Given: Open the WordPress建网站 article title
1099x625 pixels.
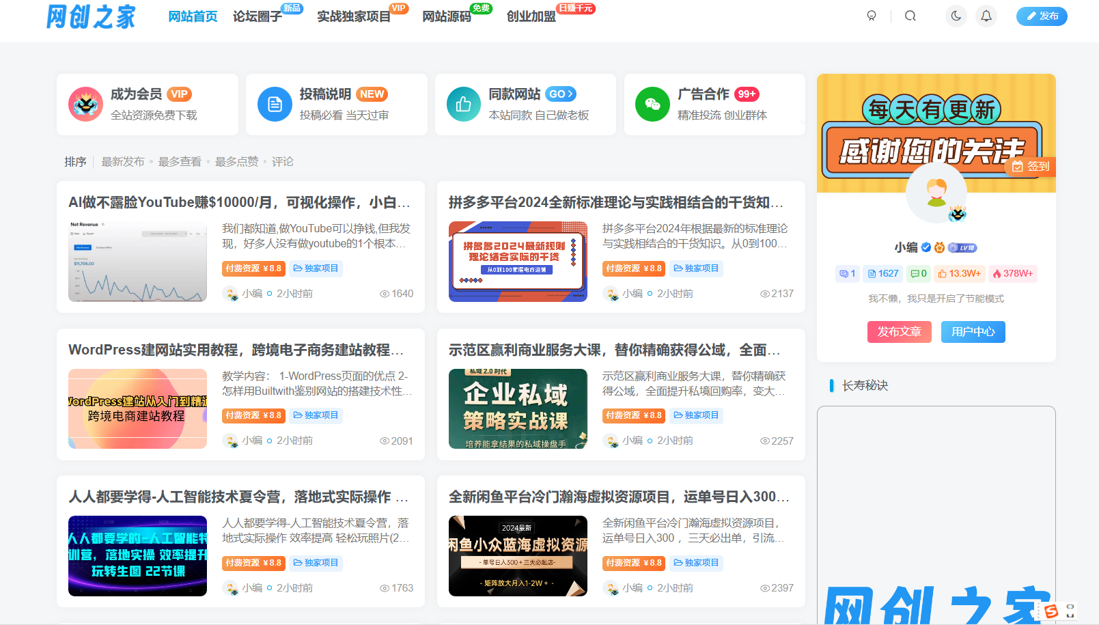Looking at the screenshot, I should 236,350.
